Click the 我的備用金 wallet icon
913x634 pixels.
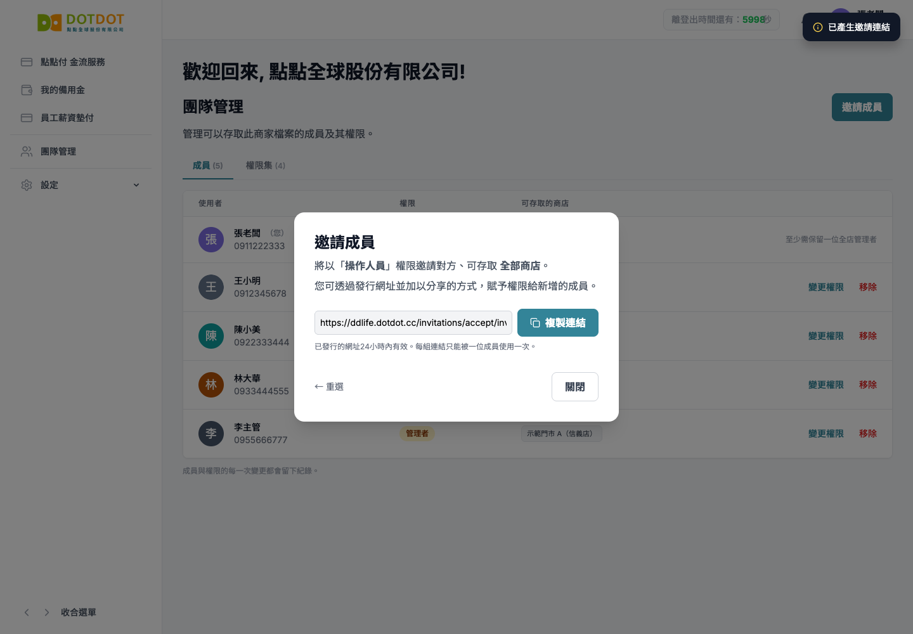[27, 90]
